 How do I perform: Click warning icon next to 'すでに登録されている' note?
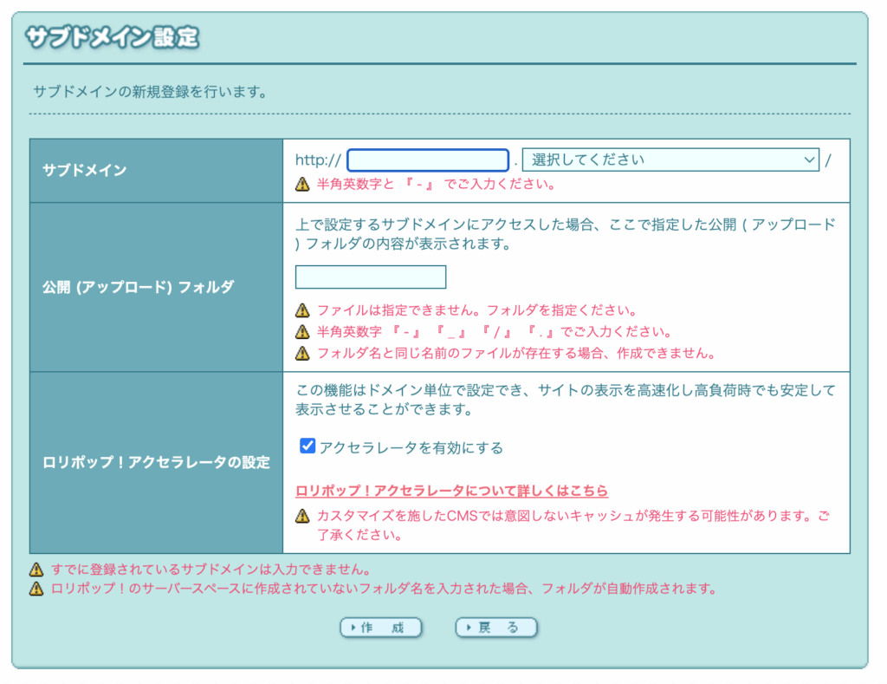click(x=36, y=570)
